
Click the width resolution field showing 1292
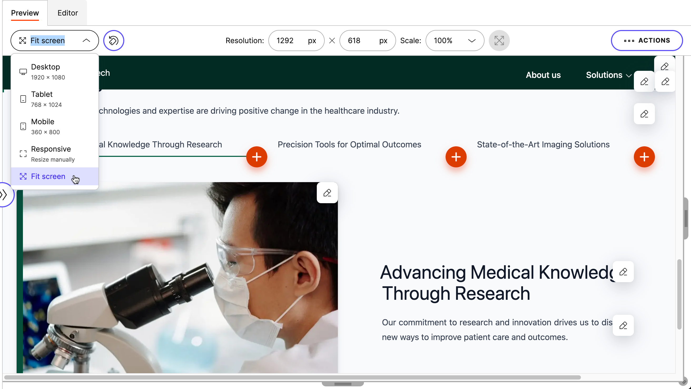(x=285, y=41)
